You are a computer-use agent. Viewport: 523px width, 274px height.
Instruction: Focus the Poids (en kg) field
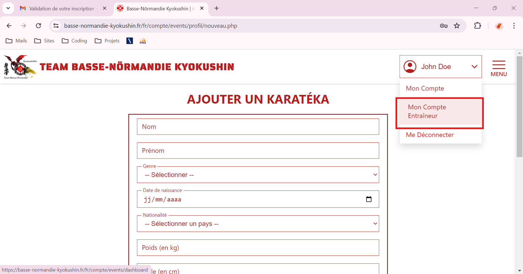(x=258, y=248)
